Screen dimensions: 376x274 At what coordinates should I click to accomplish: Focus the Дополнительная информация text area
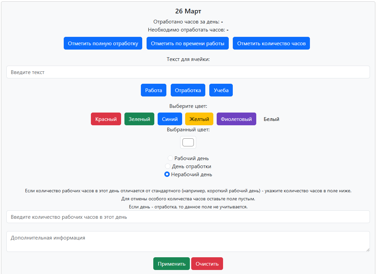click(x=188, y=241)
